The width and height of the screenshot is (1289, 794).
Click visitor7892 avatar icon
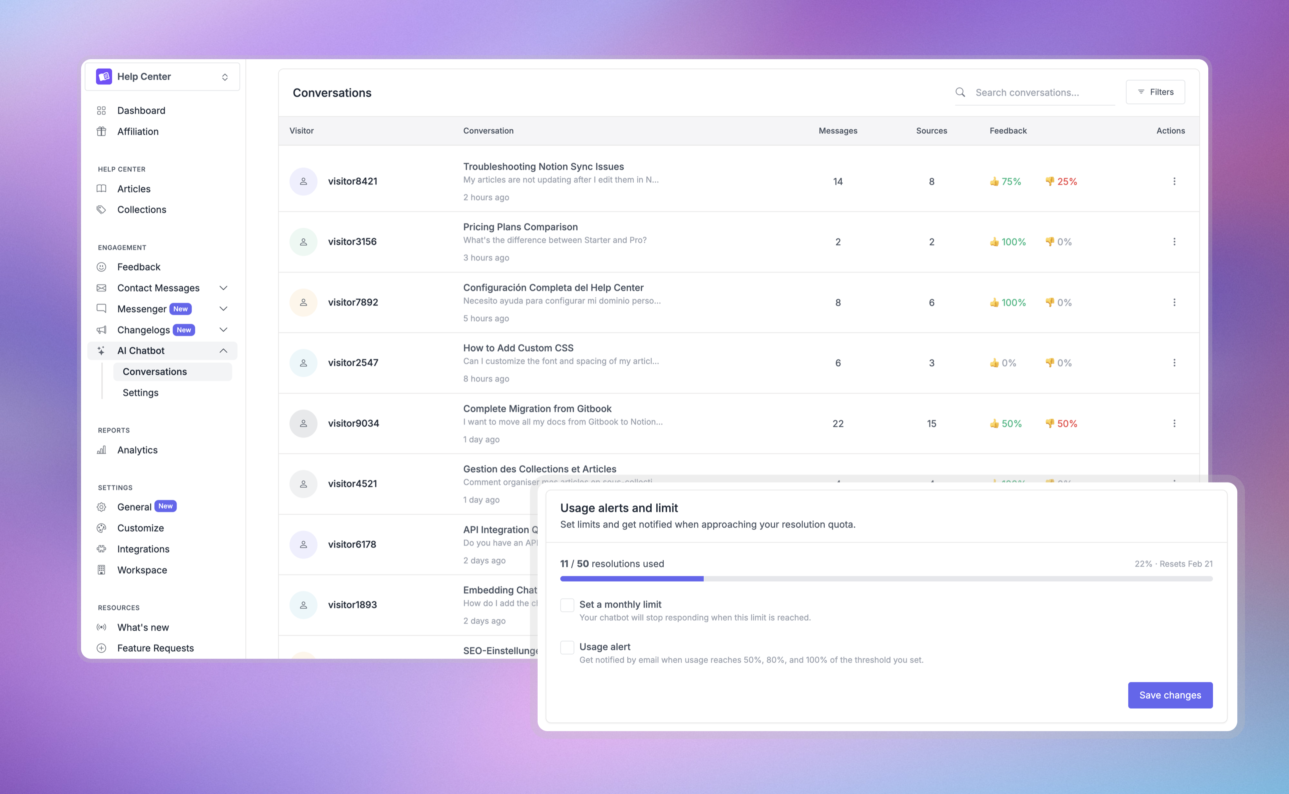[x=303, y=302]
